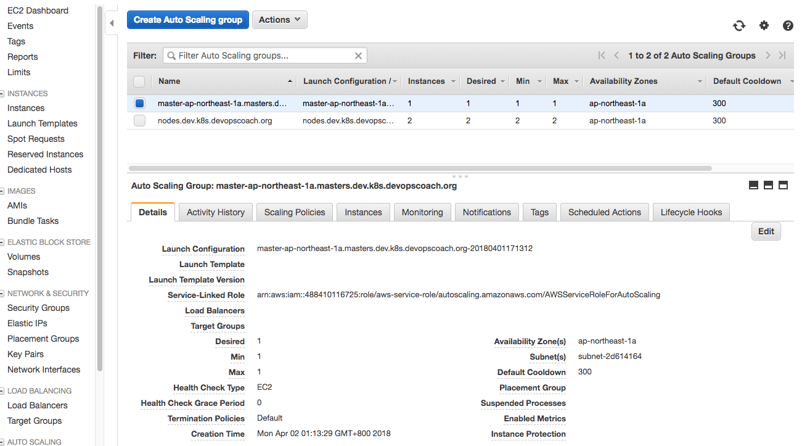Switch to the Activity History tab
This screenshot has height=446, width=802.
tap(216, 212)
